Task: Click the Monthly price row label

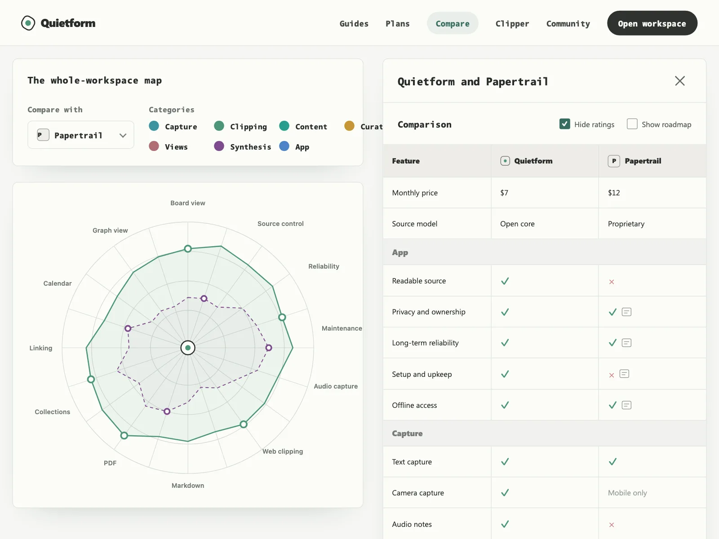Action: pos(415,193)
